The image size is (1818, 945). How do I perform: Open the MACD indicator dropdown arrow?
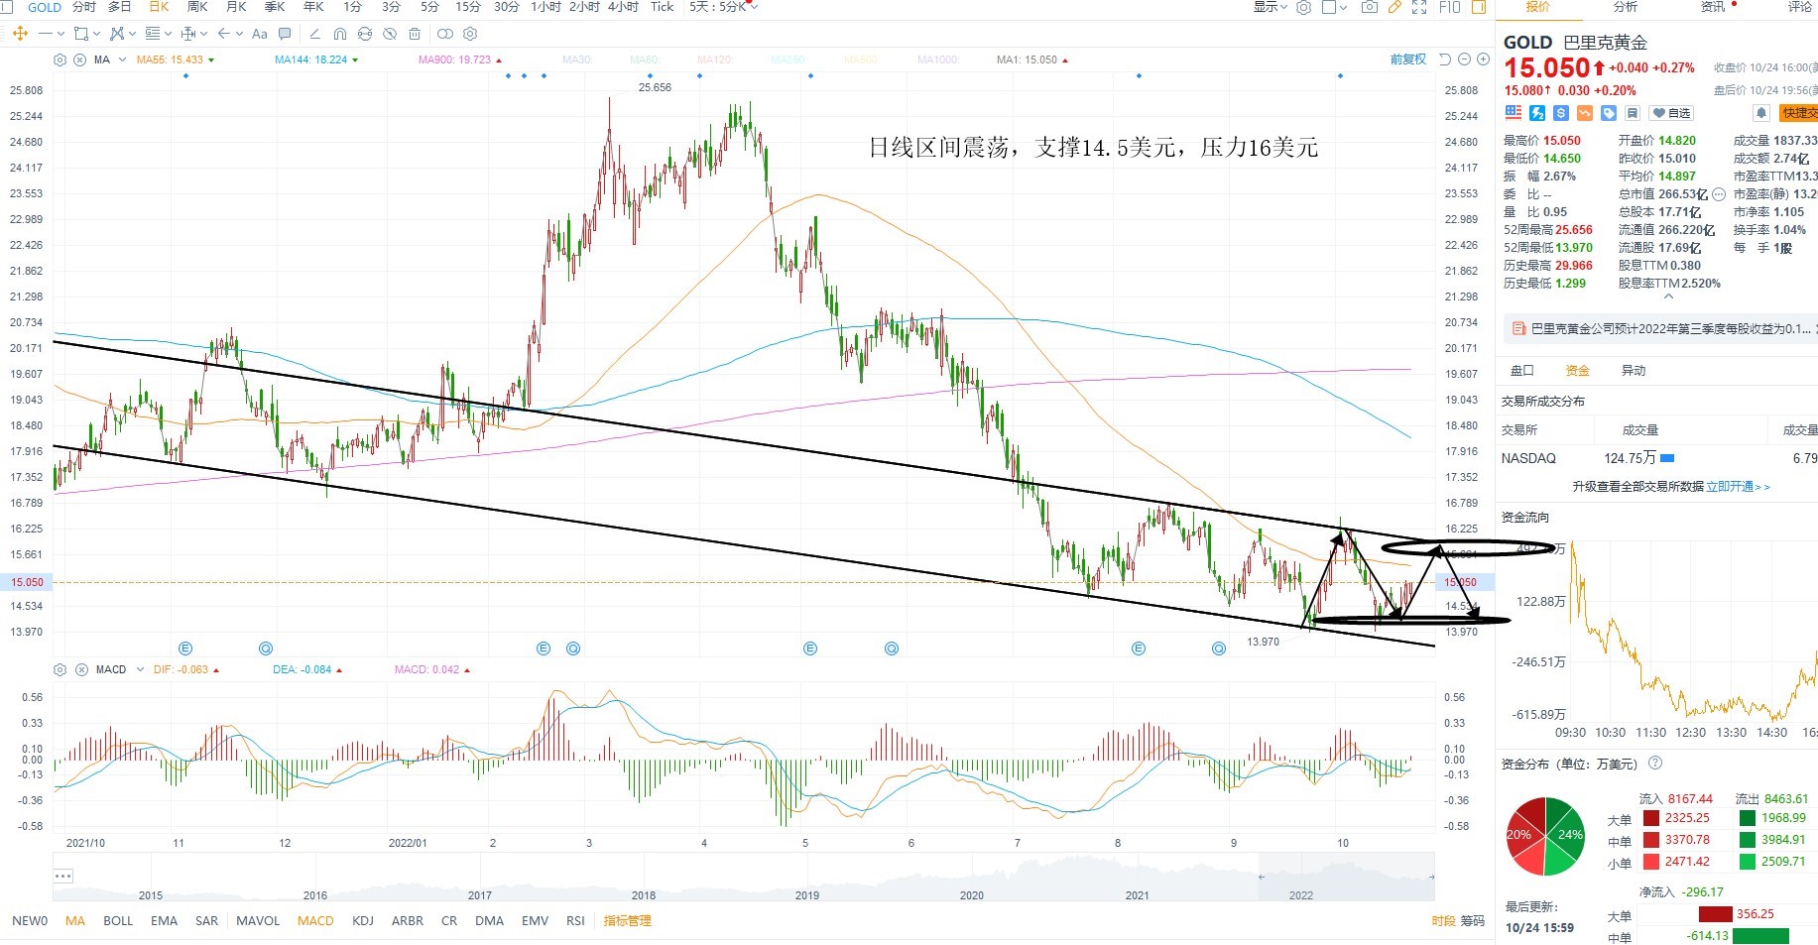pos(140,669)
